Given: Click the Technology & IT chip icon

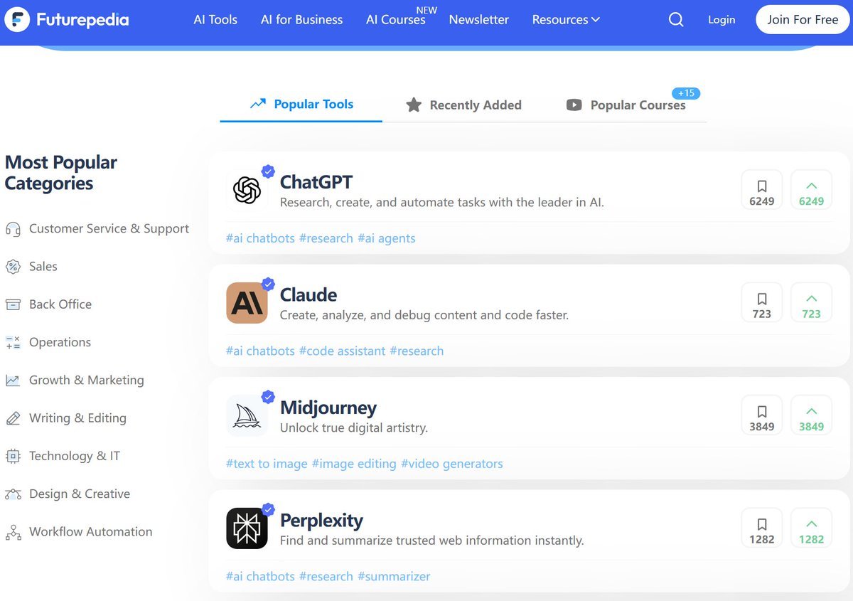Looking at the screenshot, I should coord(13,456).
